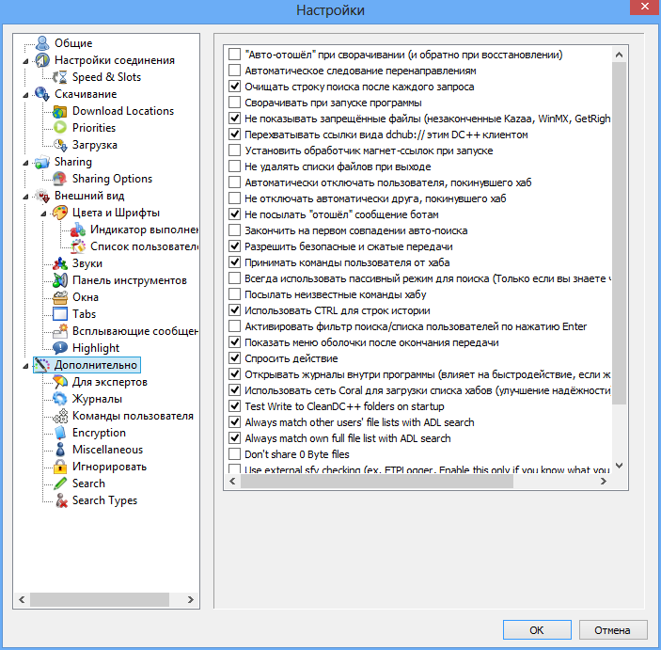Image resolution: width=661 pixels, height=650 pixels.
Task: Click the Внешний вид icon
Action: pyautogui.click(x=42, y=196)
